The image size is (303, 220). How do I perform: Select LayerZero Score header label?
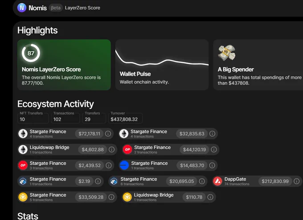82,8
